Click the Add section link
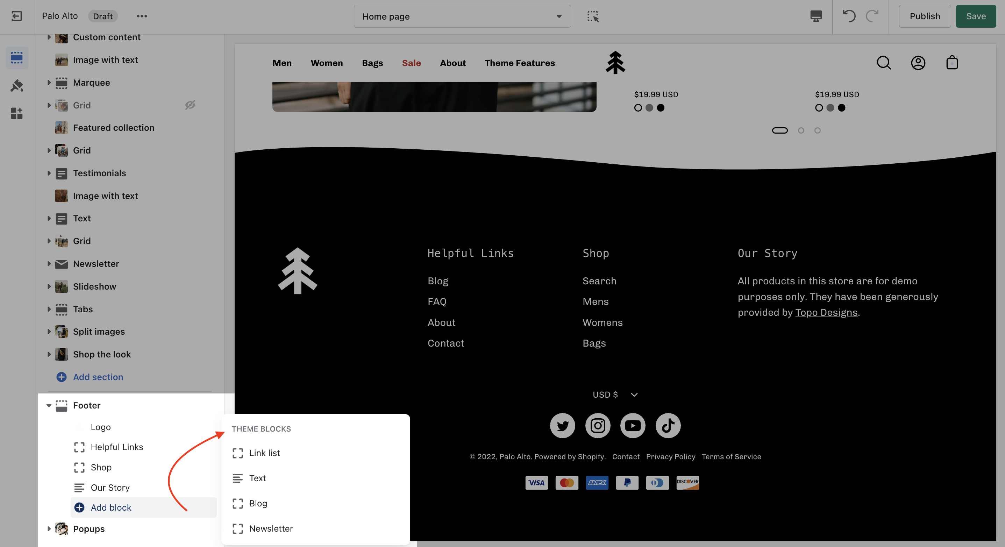The image size is (1005, 547). [x=98, y=377]
